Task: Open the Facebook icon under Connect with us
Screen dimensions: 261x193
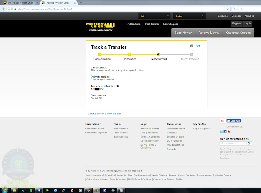Action: click(225, 131)
